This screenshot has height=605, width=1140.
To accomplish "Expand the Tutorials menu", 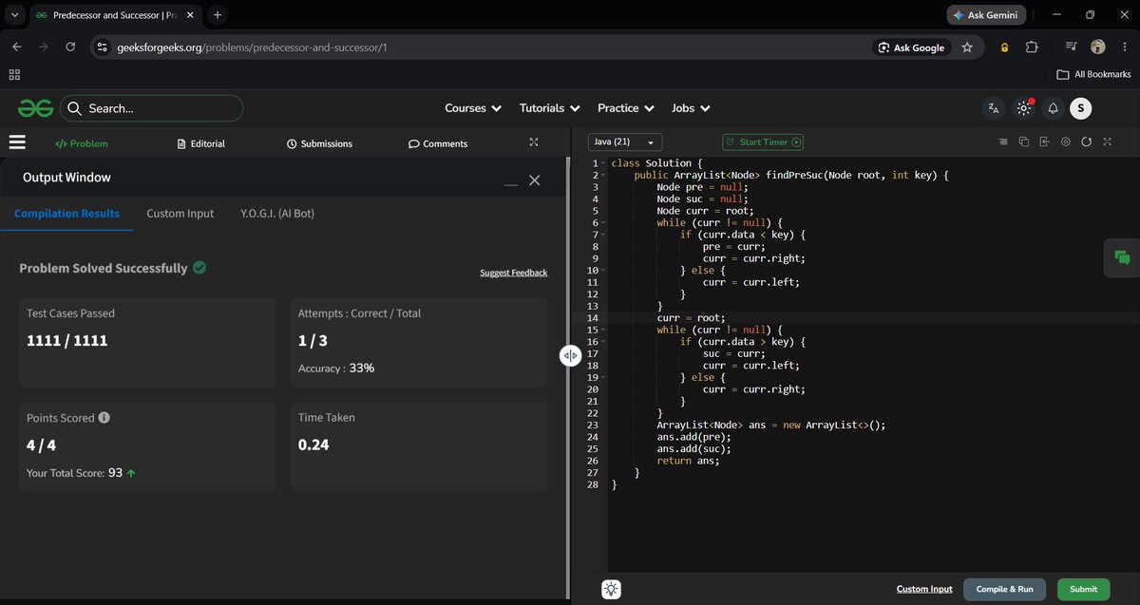I will 549,108.
